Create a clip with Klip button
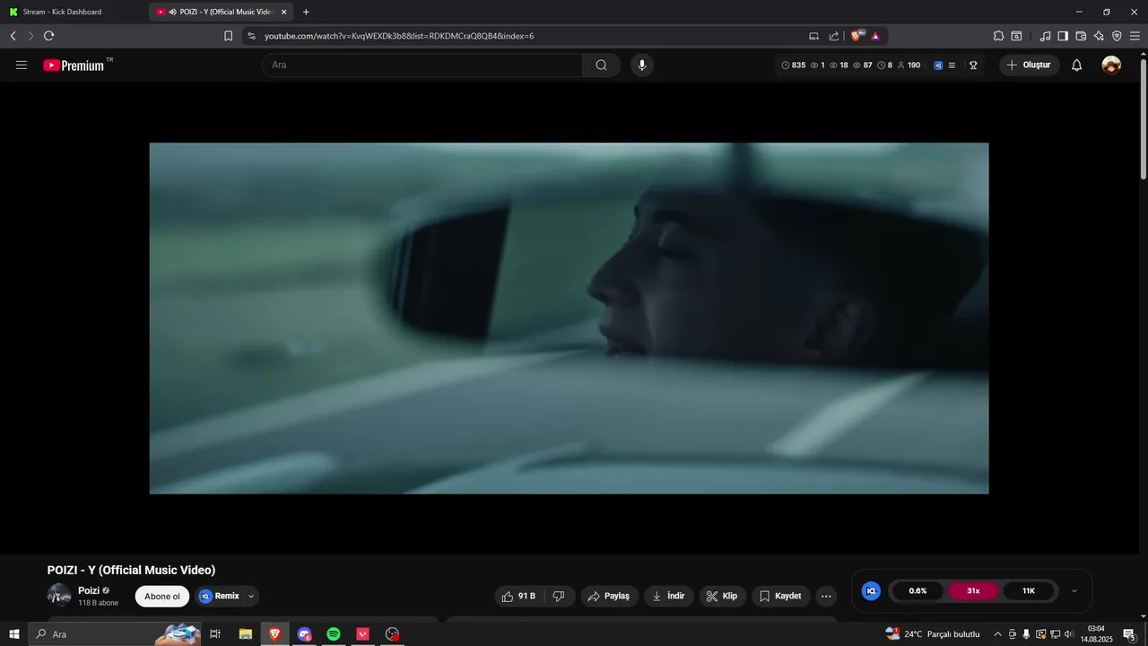Screen dimensions: 1148x646 (722, 596)
